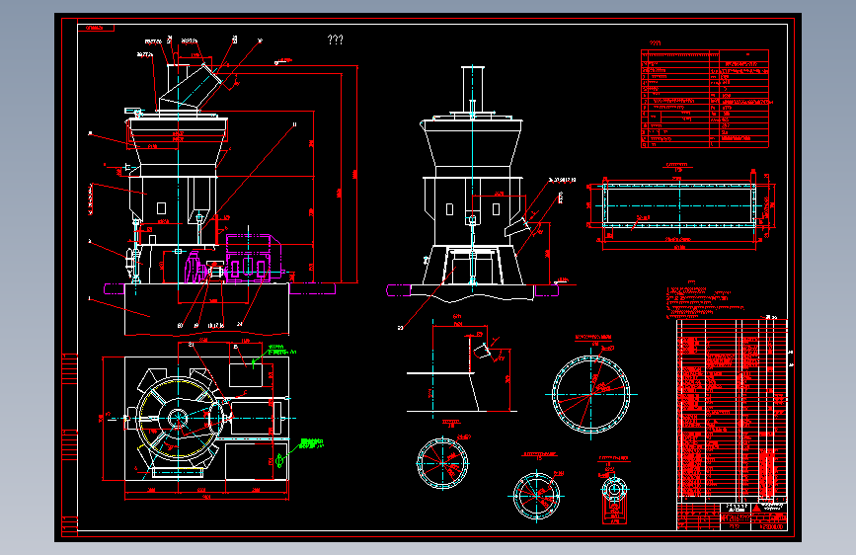Viewport: 856px width, 555px height.
Task: Select the top-down plan view of the mill
Action: (x=199, y=420)
